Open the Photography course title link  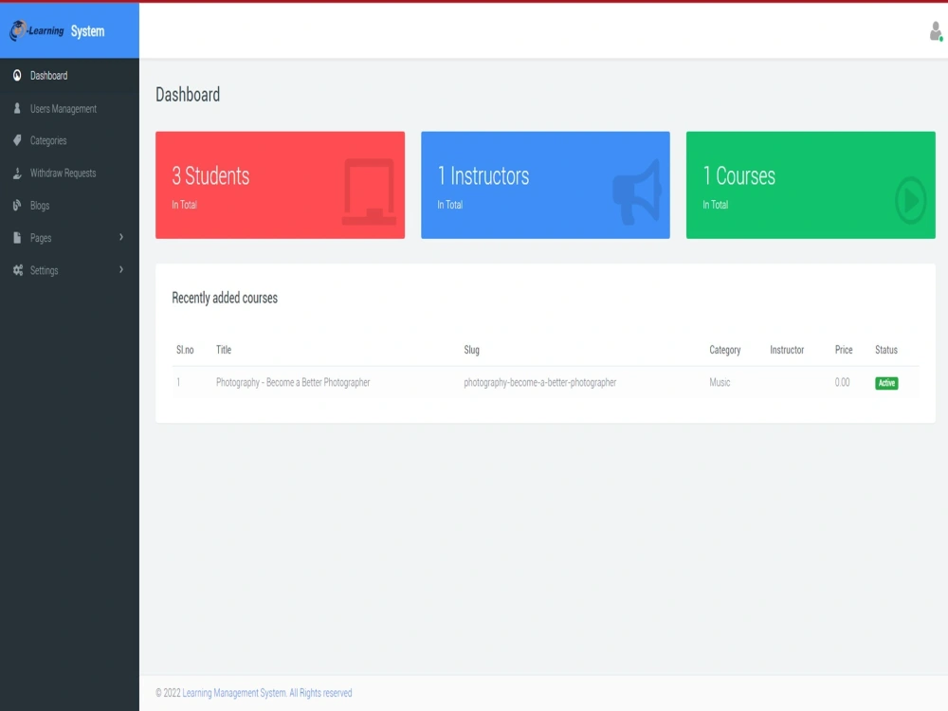click(x=294, y=382)
